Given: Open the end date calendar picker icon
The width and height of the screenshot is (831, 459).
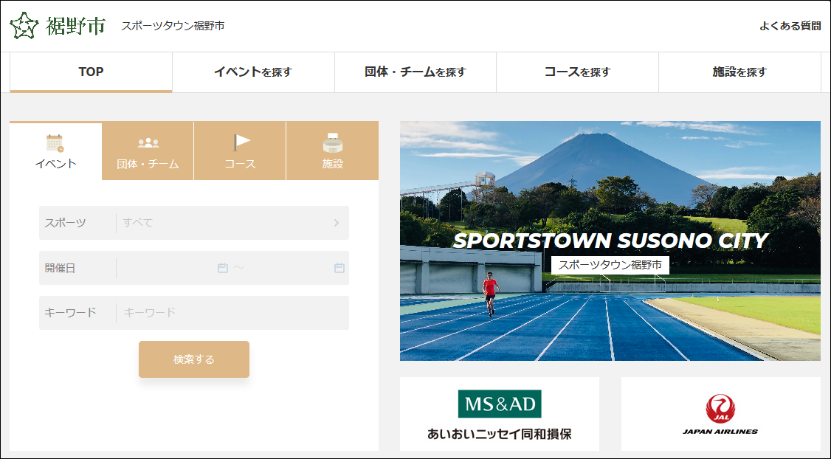Looking at the screenshot, I should (339, 268).
